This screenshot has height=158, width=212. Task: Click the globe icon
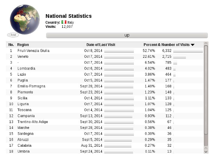(25, 20)
